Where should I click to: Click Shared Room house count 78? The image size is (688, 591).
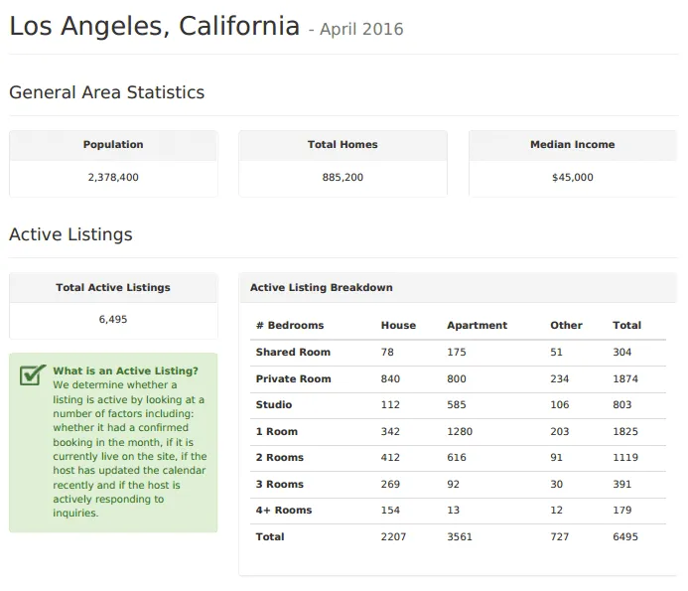387,353
